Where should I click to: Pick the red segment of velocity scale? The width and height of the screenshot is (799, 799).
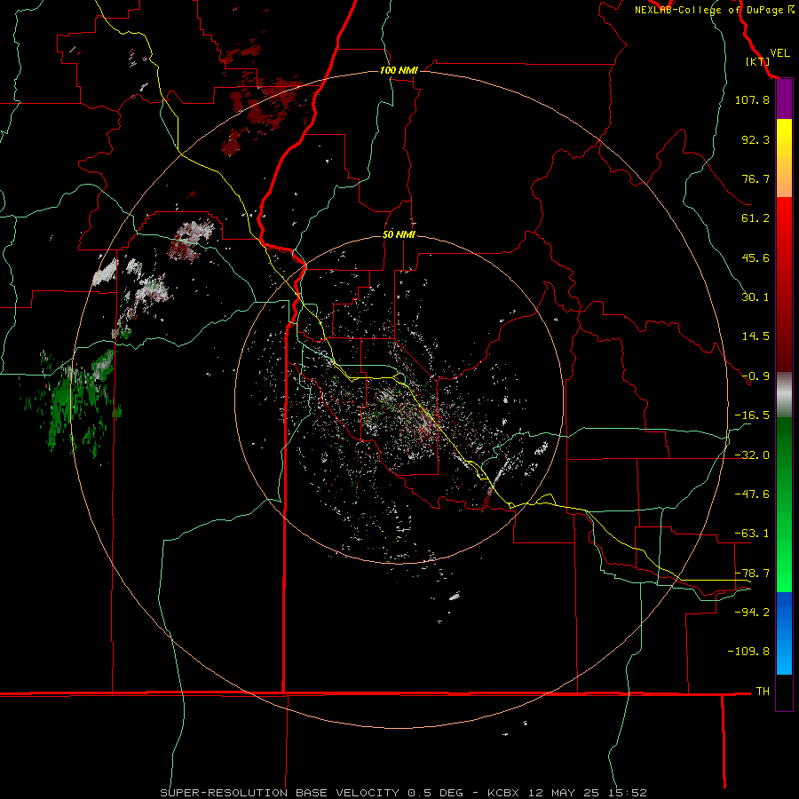[784, 284]
